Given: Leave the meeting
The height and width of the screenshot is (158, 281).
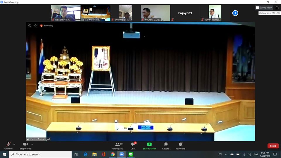Looking at the screenshot, I should pos(273,146).
